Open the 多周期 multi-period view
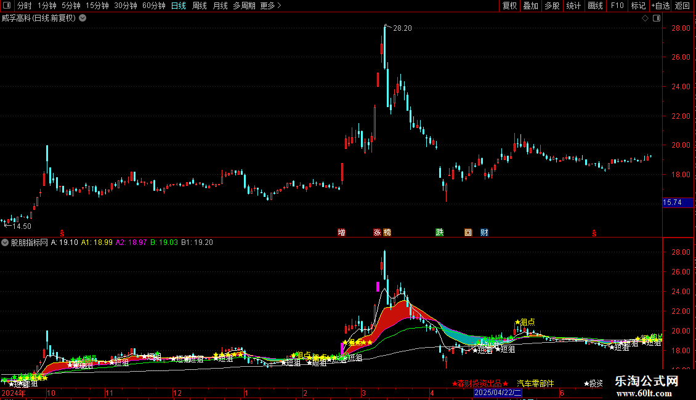696x400 pixels. pyautogui.click(x=244, y=6)
